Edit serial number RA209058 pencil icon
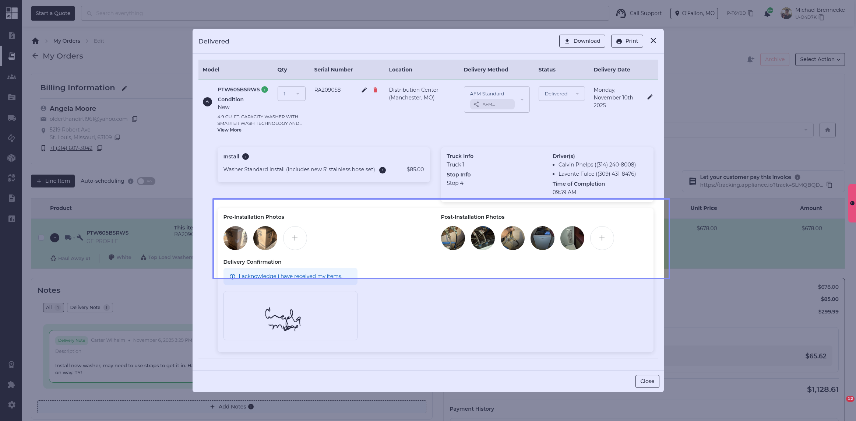Viewport: 856px width, 421px height. pyautogui.click(x=364, y=90)
